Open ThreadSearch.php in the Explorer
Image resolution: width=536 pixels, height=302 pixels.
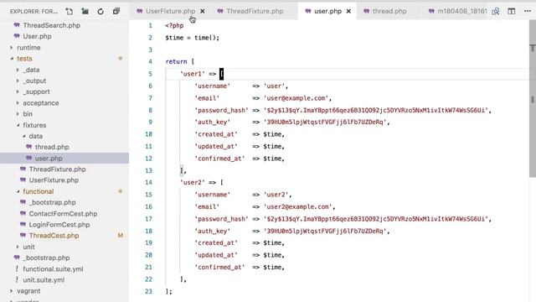pos(51,25)
